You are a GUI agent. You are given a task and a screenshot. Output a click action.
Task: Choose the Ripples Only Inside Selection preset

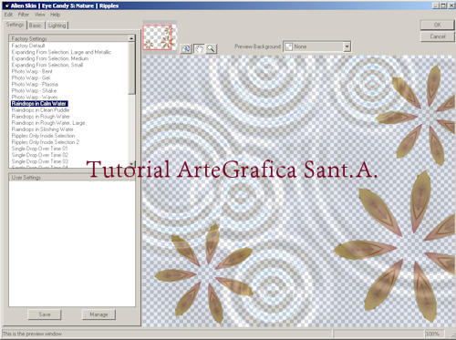tap(43, 136)
